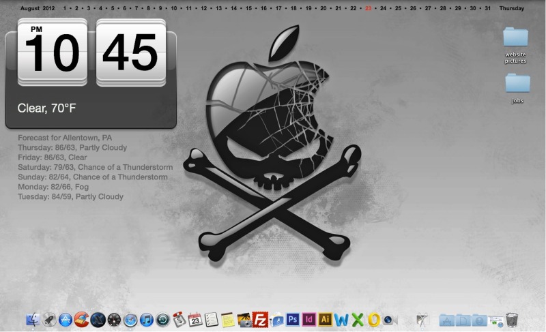This screenshot has width=546, height=332.
Task: Click day 15 in the calendar strip
Action: pos(248,8)
